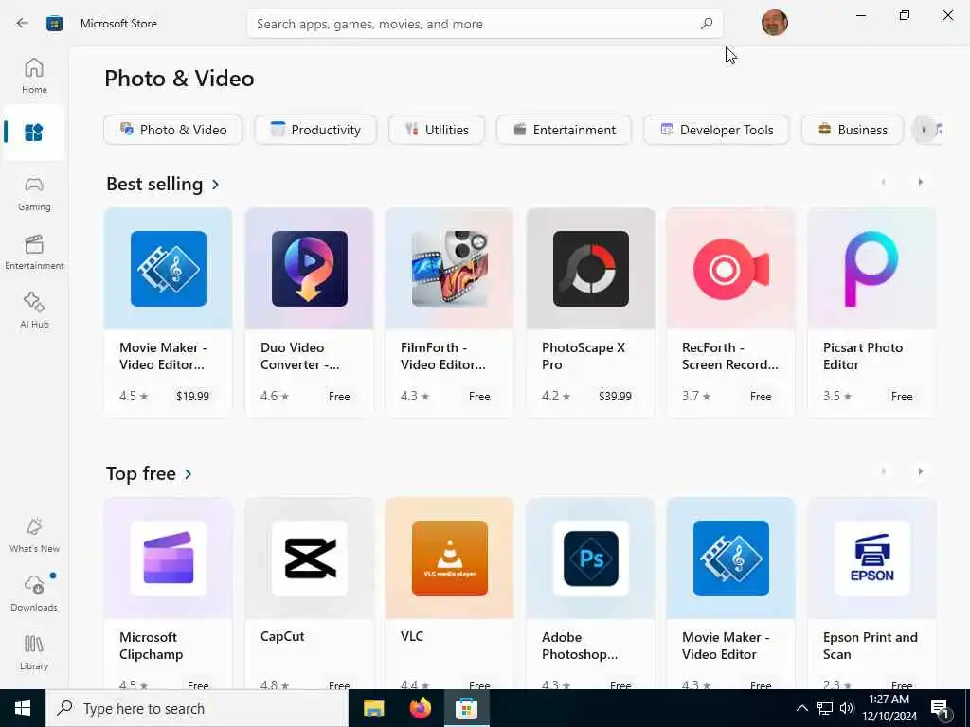Click FilmForth - Video Editor title
Image resolution: width=970 pixels, height=727 pixels.
coord(443,356)
